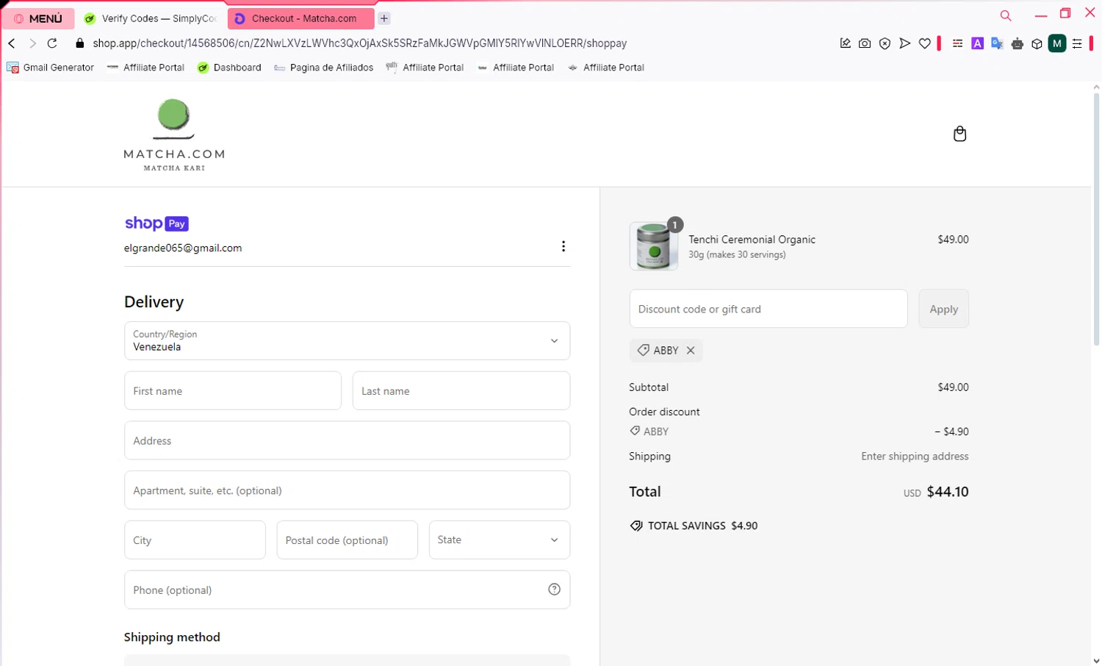Click the First name field

click(233, 390)
